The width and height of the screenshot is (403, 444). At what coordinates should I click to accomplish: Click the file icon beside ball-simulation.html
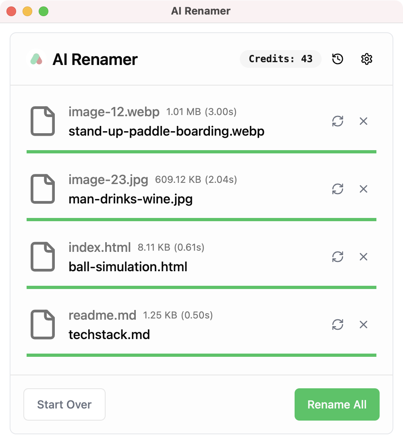(x=42, y=256)
